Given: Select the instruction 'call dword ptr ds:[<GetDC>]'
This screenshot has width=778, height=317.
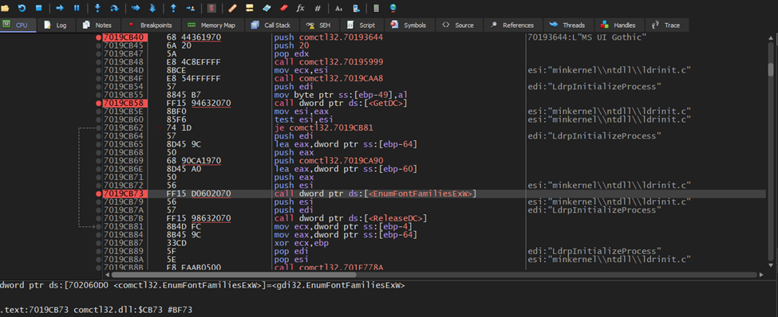Looking at the screenshot, I should click(341, 103).
